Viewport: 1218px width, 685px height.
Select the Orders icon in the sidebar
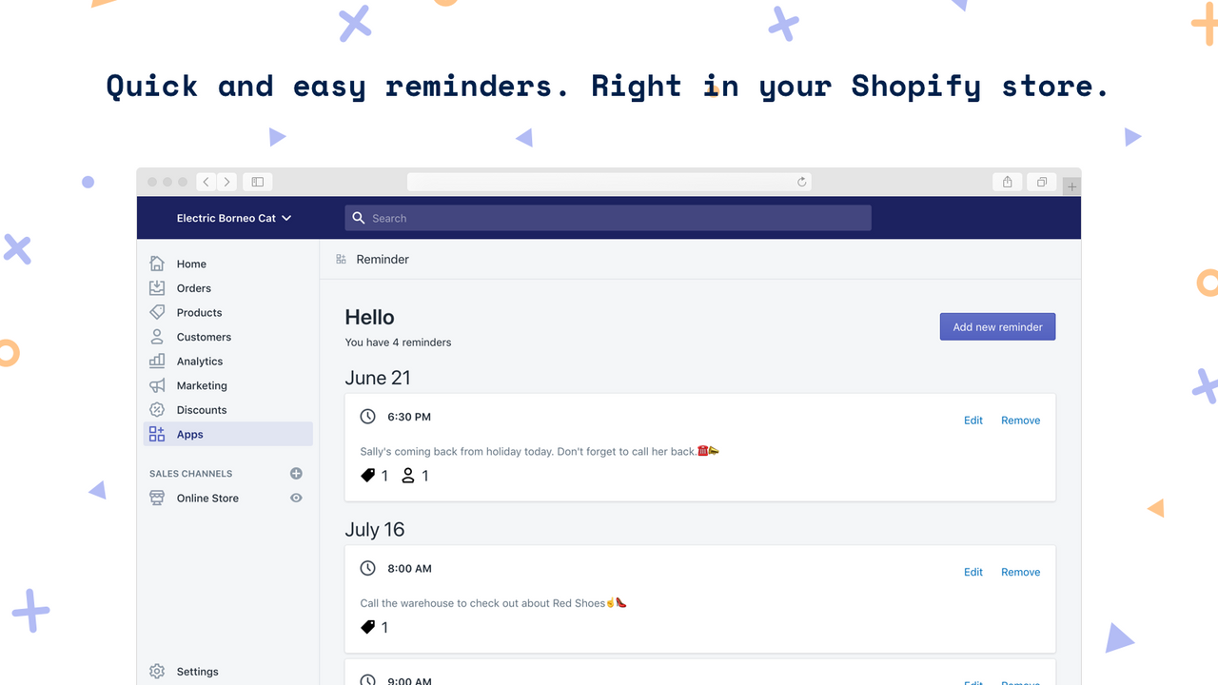pyautogui.click(x=156, y=287)
